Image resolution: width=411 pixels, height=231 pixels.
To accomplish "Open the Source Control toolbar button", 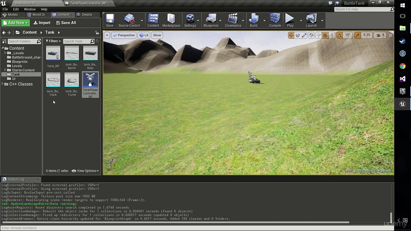I will [x=129, y=21].
